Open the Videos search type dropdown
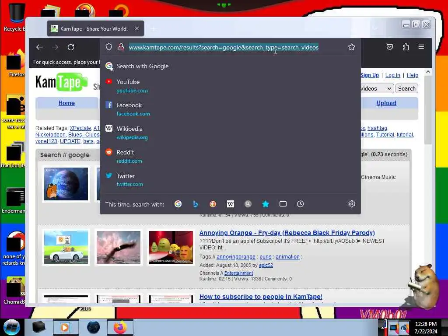448x336 pixels. tap(377, 88)
